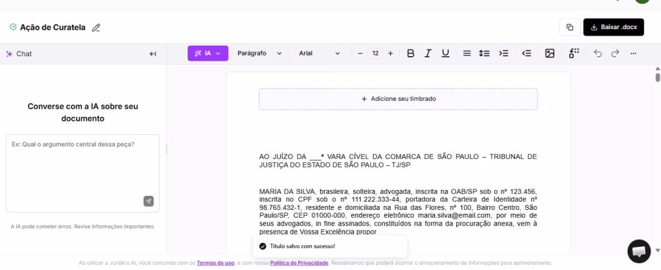This screenshot has width=661, height=270.
Task: Open line spacing options
Action: click(x=484, y=54)
